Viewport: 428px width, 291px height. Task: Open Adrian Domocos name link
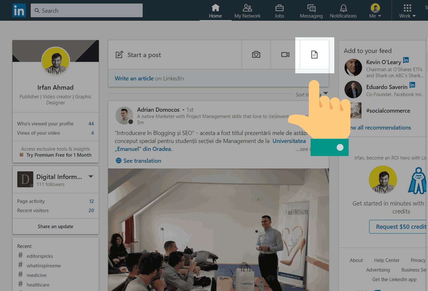coord(158,109)
